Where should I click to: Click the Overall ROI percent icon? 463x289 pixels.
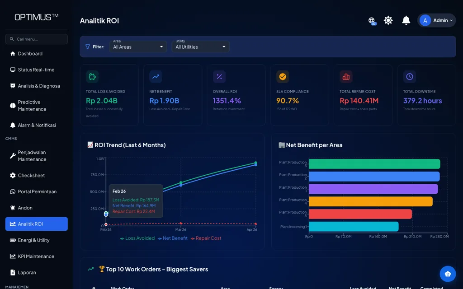[219, 77]
